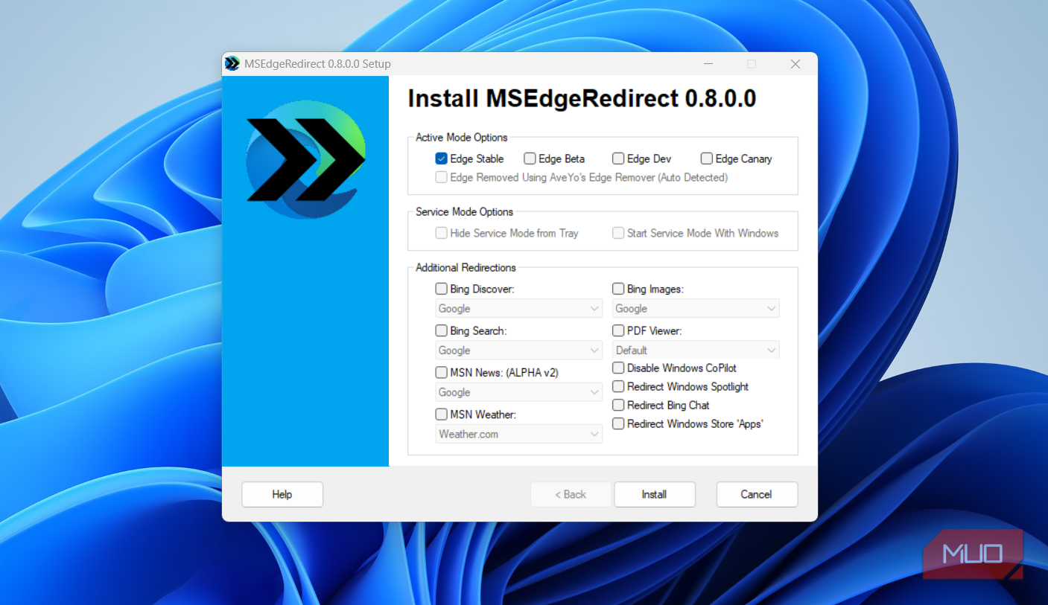Screen dimensions: 1048x605
Task: Enable the Edge Beta option
Action: 530,159
